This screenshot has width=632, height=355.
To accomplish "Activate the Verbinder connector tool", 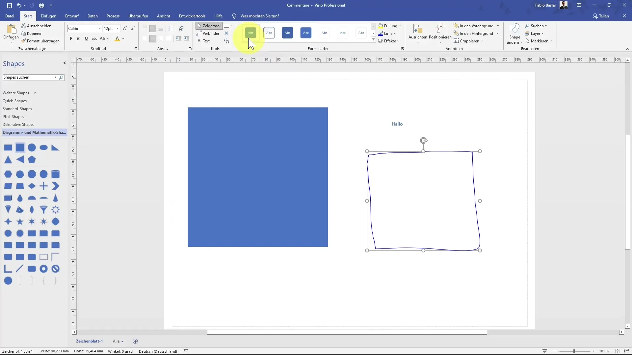I will pos(208,33).
